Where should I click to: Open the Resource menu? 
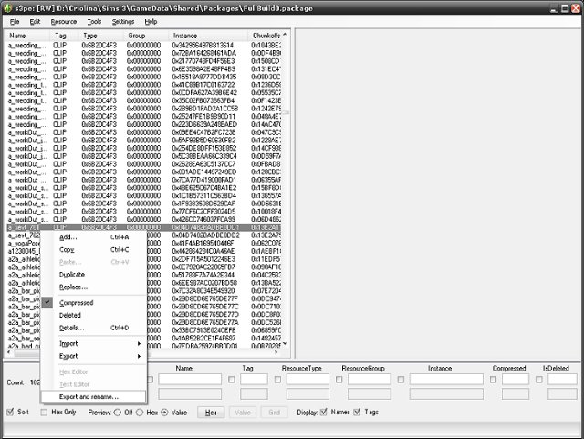tap(64, 21)
